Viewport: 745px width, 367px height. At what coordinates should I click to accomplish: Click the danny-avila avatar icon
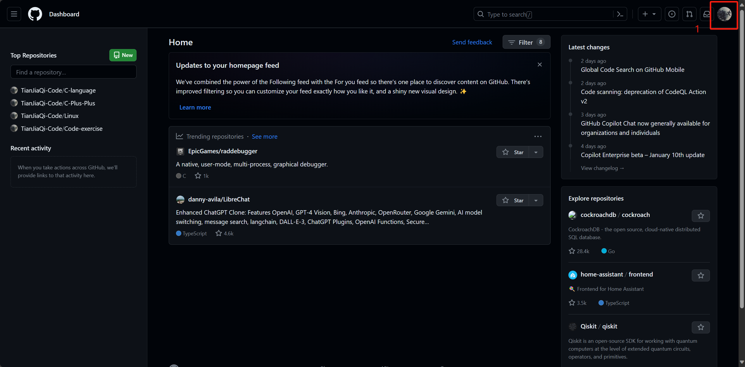pos(180,199)
